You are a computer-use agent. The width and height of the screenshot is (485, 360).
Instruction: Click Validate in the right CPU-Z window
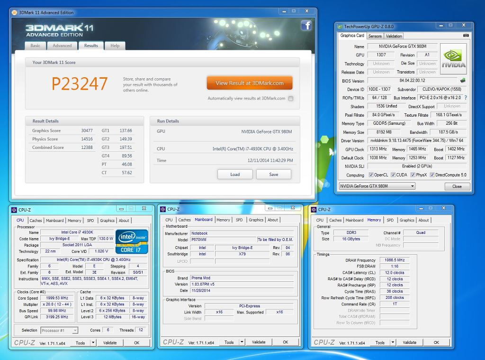pyautogui.click(x=410, y=342)
